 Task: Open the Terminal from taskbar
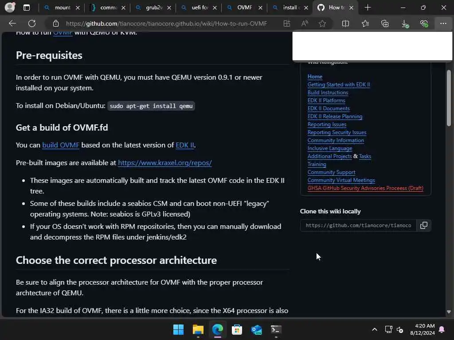[276, 329]
